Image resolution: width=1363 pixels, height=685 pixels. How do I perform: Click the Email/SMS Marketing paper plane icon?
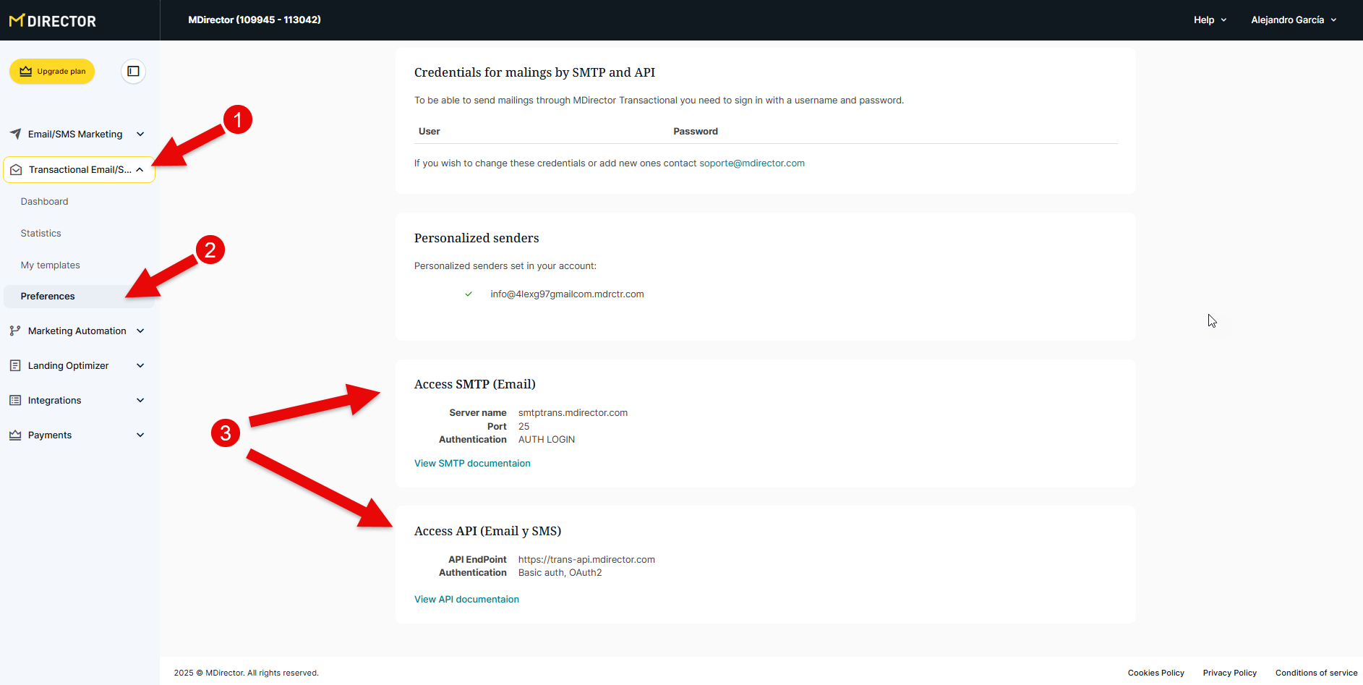(x=15, y=134)
